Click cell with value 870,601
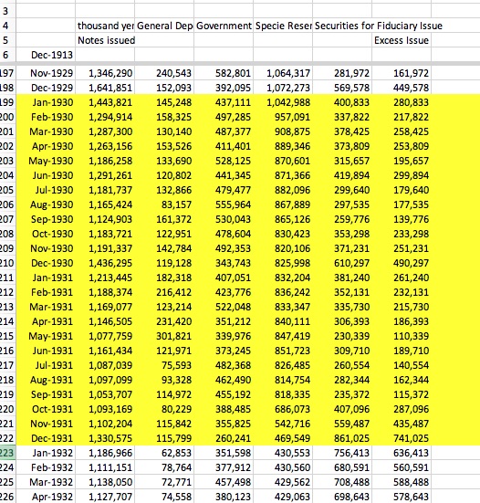480x503 pixels. 283,161
